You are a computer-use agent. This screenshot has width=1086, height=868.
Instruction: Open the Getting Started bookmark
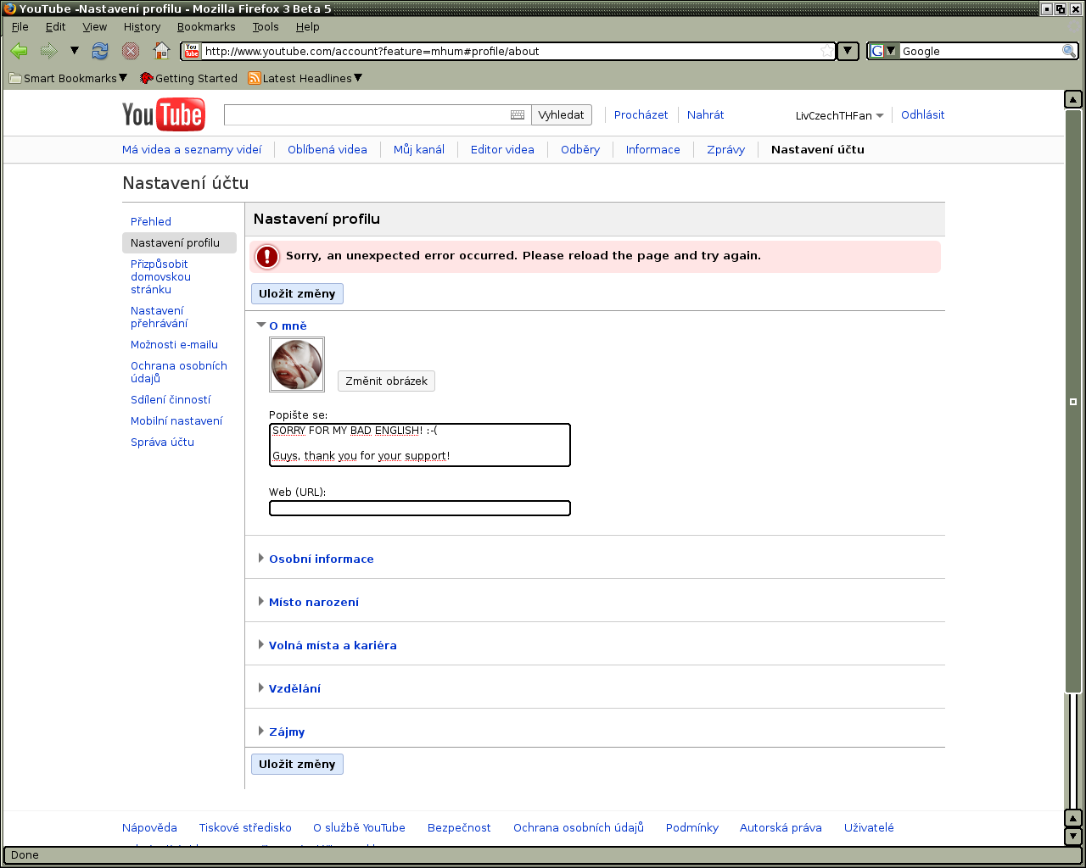tap(188, 78)
